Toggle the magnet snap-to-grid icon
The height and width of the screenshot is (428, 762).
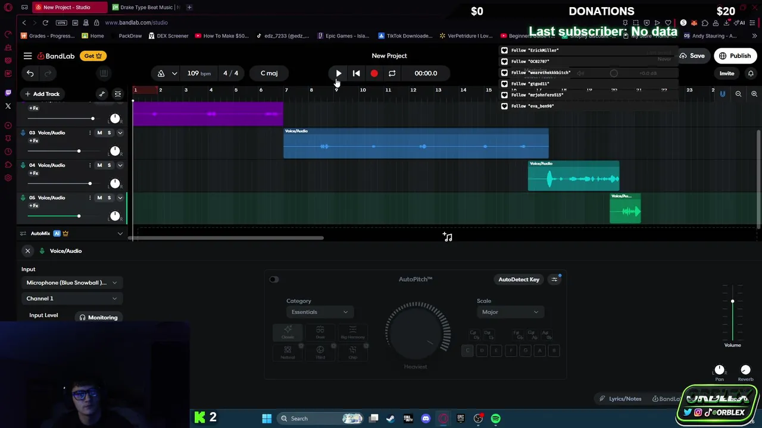tap(723, 94)
